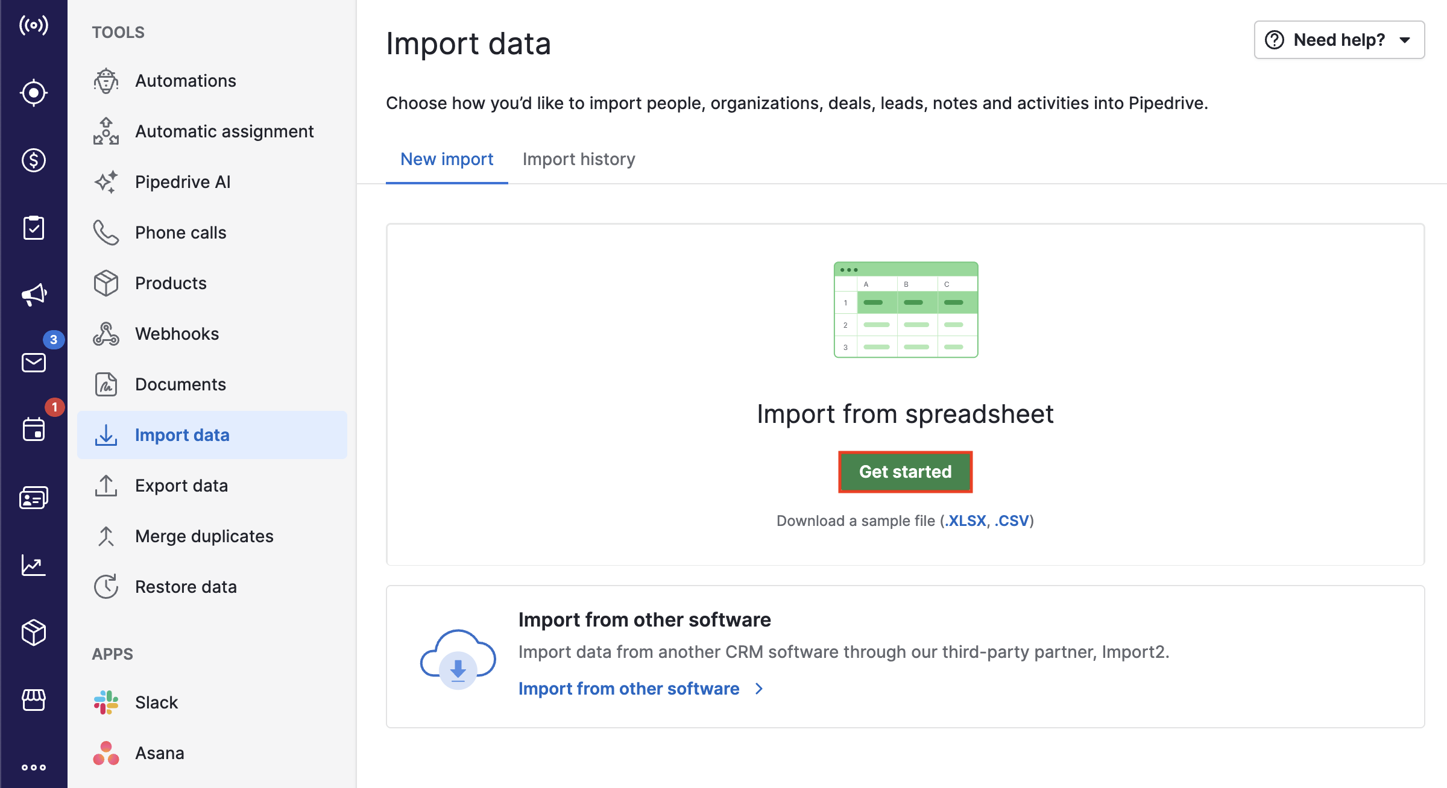Reveal more options via three dots icon

pos(34,767)
